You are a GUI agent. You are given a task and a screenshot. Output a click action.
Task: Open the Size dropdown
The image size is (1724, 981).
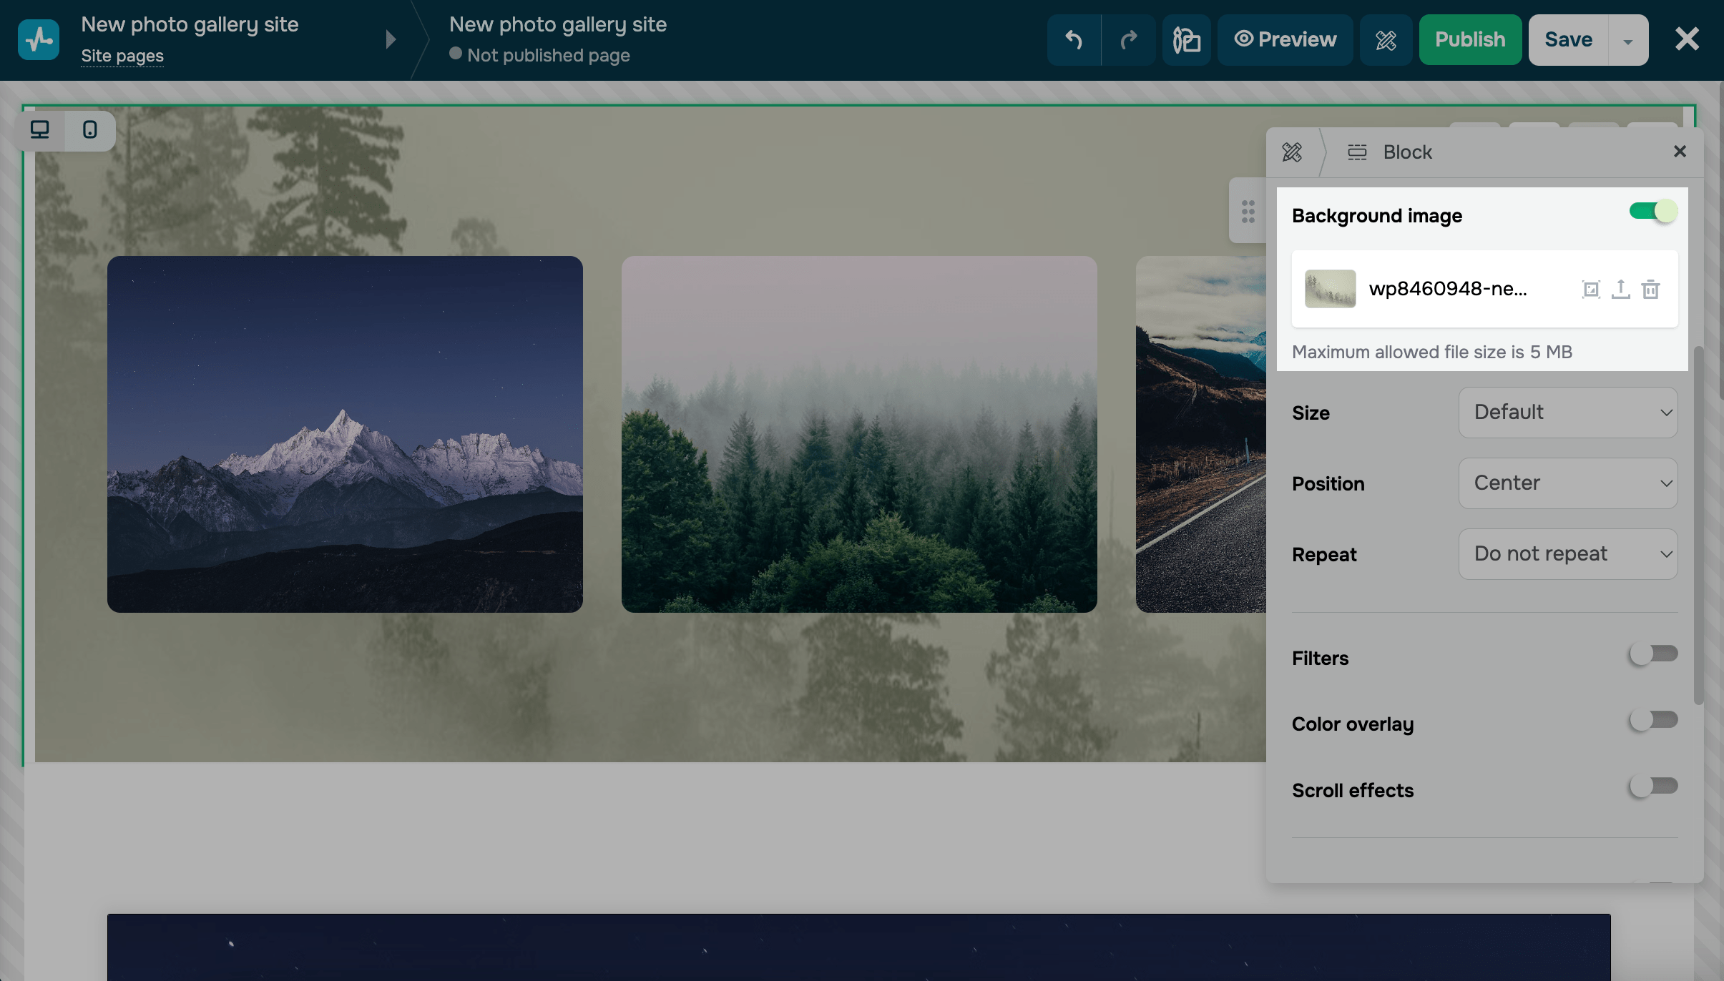click(x=1567, y=413)
